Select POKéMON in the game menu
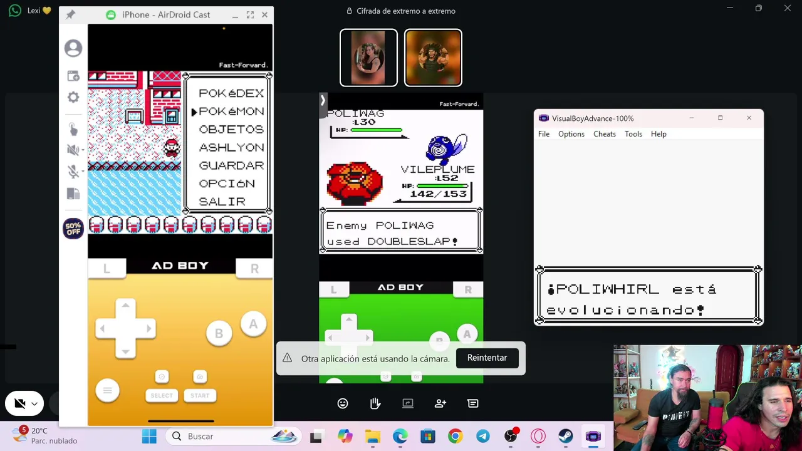 pos(231,111)
